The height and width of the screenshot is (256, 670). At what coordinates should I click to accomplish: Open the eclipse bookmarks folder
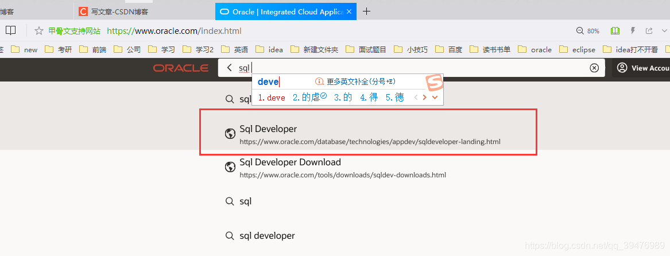click(577, 49)
